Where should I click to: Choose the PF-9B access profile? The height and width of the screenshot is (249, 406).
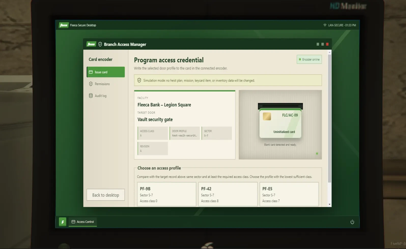(167, 194)
